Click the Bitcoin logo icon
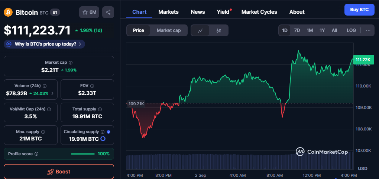 coord(8,12)
